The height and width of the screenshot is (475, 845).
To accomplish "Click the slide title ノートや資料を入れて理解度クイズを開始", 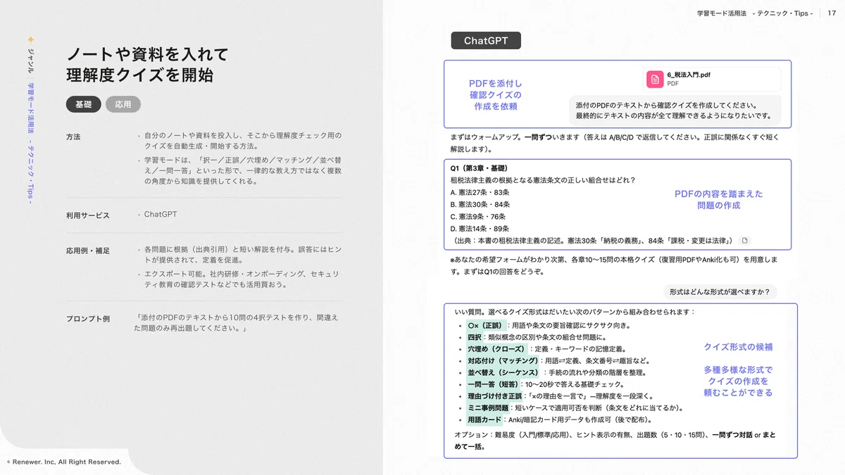I will click(x=147, y=65).
